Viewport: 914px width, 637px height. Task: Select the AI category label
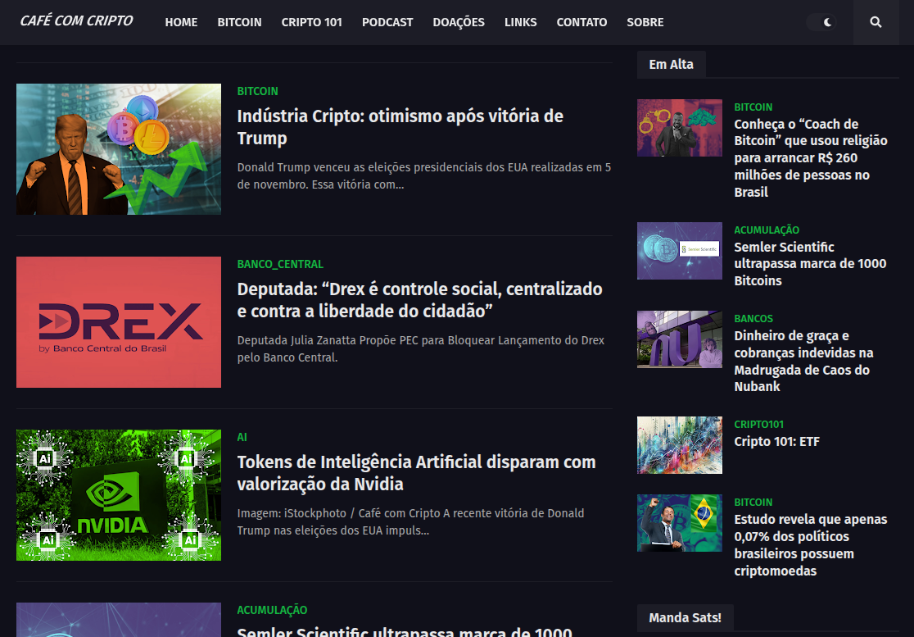tap(242, 437)
